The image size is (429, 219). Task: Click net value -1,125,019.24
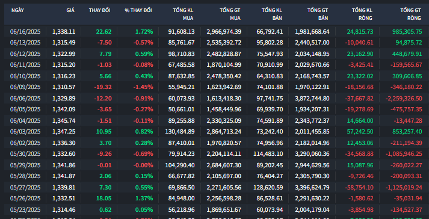pyautogui.click(x=404, y=187)
